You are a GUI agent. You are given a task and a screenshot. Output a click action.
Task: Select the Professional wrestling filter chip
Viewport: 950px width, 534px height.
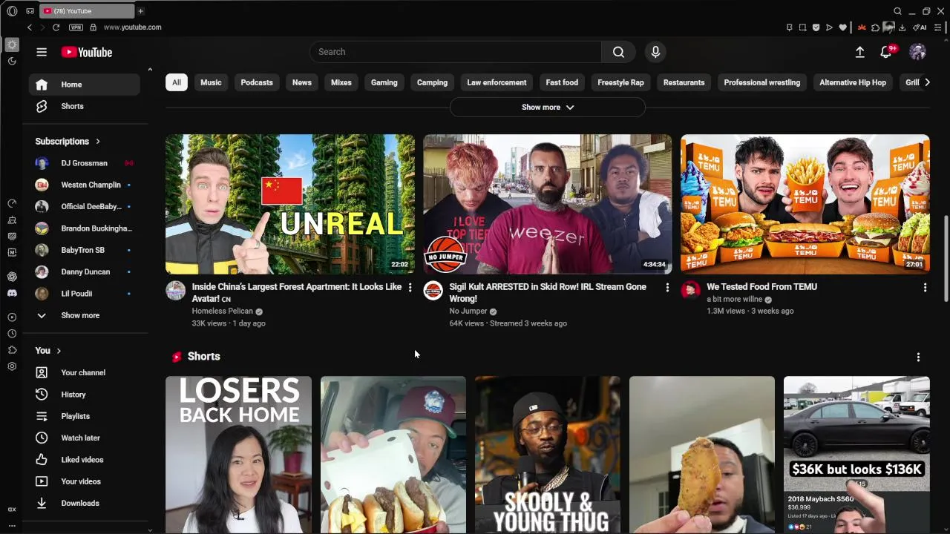point(761,82)
